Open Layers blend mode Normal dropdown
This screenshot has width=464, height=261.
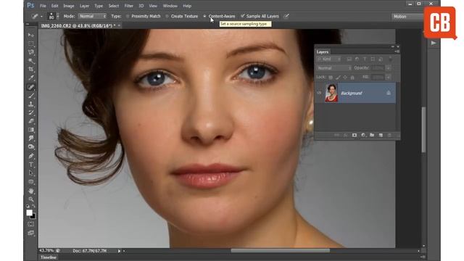(x=333, y=68)
